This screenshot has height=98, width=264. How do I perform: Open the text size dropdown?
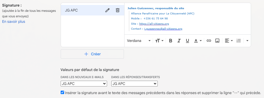coord(159,41)
